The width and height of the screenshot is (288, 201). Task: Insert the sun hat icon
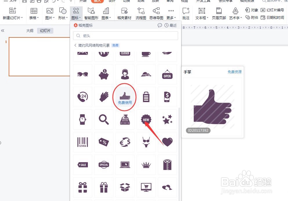point(146,74)
